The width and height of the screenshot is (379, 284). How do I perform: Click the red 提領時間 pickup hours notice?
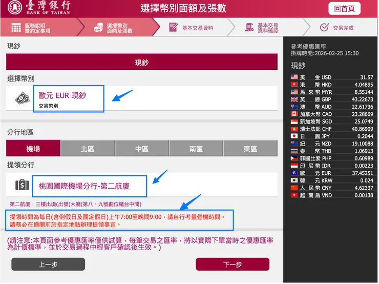coord(117,220)
